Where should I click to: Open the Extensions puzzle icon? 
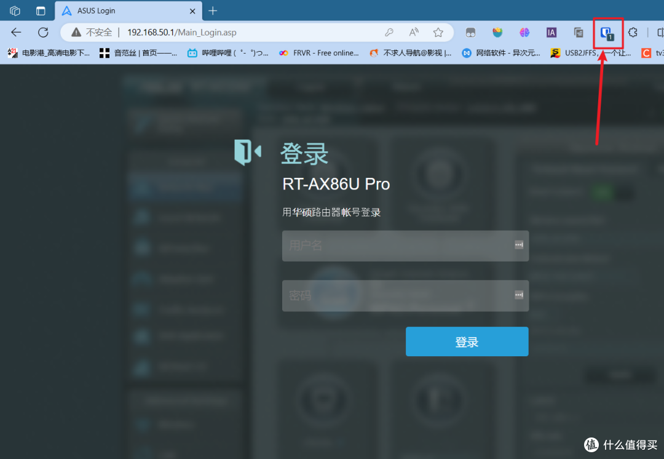tap(633, 32)
